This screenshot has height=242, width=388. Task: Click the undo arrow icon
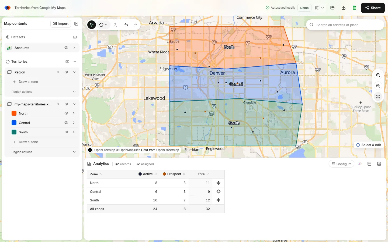point(126,25)
